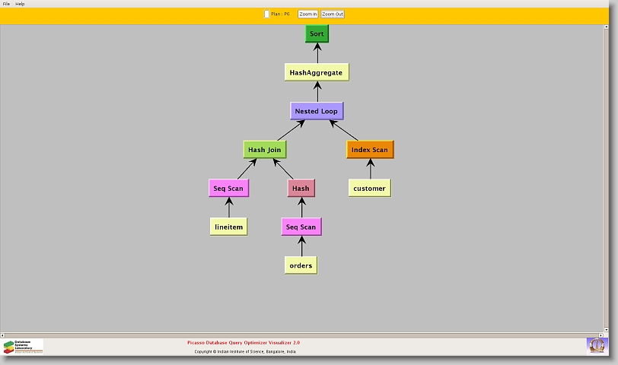Click the Plan P6 color box
Screen dimensions: 618x365
[x=266, y=14]
